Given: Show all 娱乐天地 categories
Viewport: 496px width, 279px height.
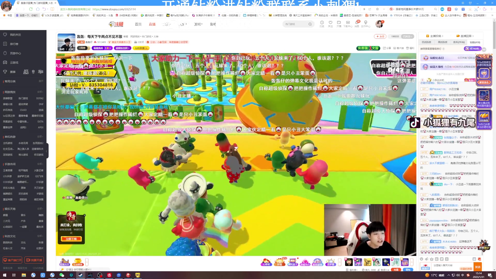Looking at the screenshot, I should (x=40, y=209).
